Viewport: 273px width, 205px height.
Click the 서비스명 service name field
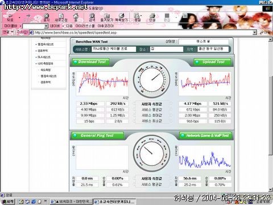click(114, 49)
